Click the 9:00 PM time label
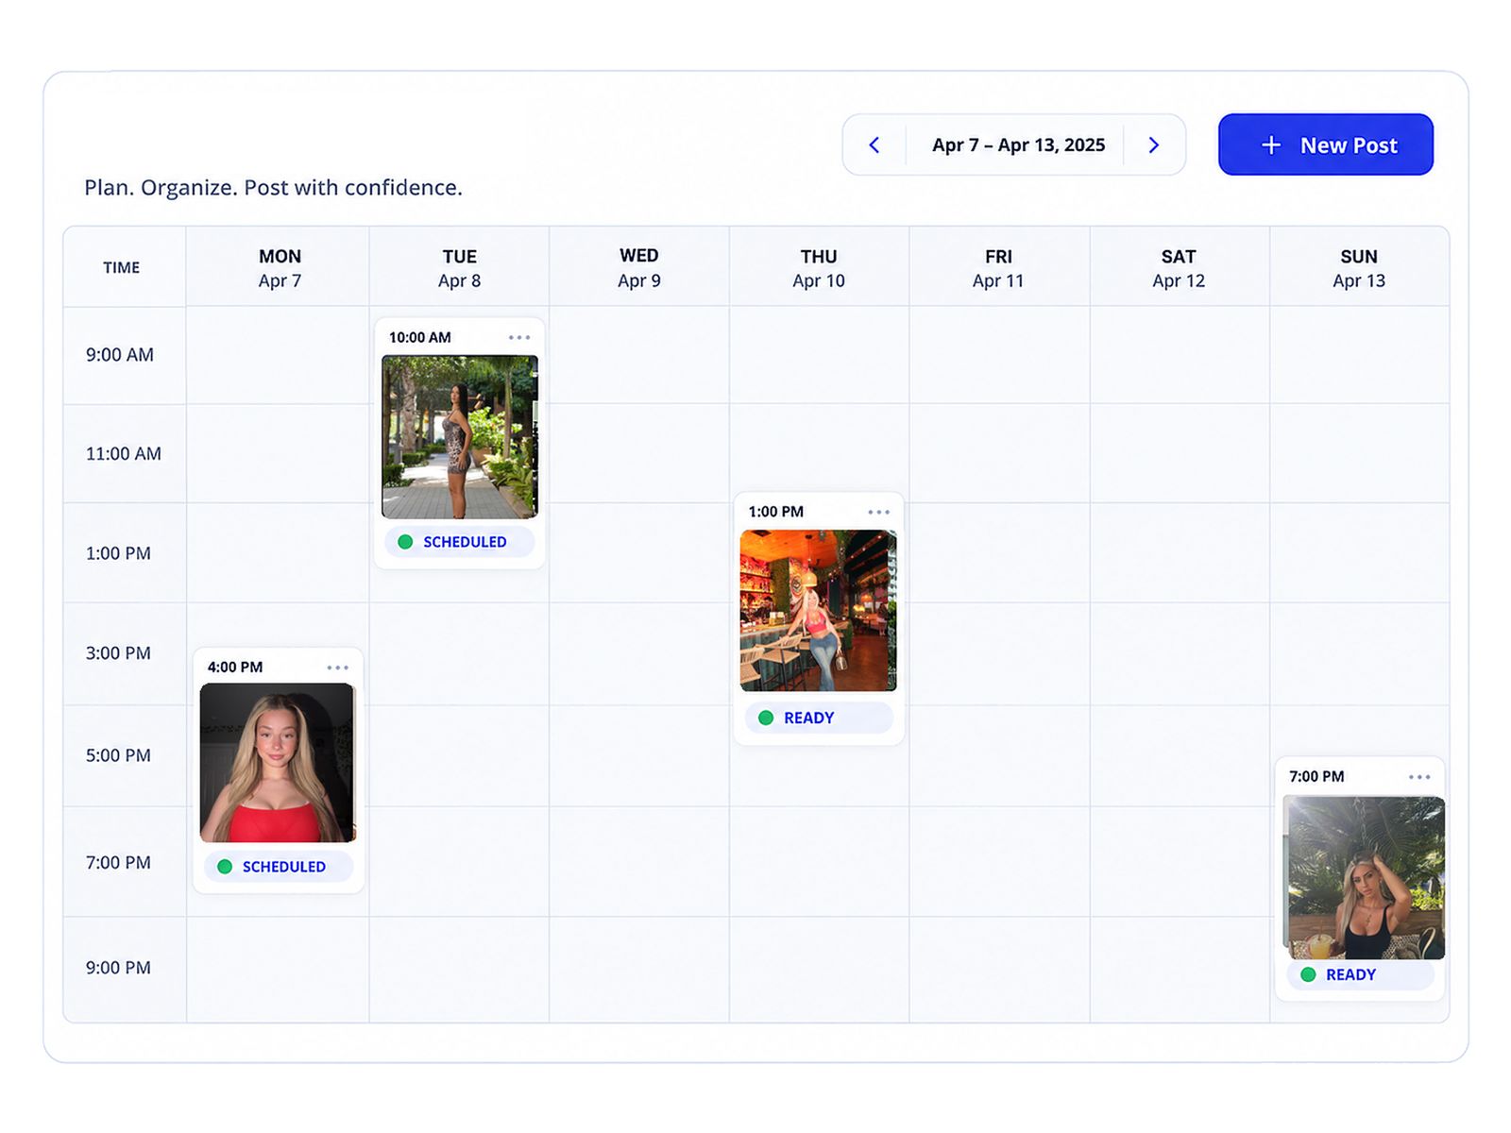The image size is (1511, 1133). tap(118, 968)
